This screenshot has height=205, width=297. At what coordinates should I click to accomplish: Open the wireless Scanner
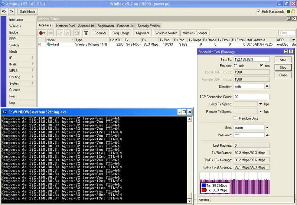coord(100,33)
